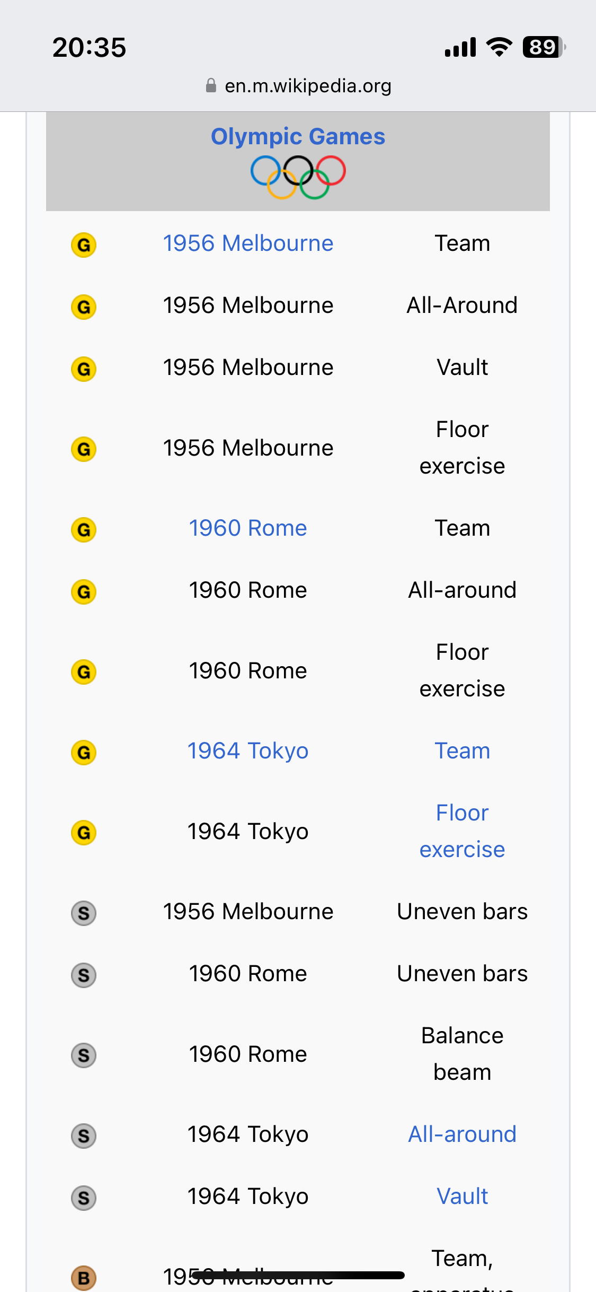Follow the blue Team link for 1964 Tokyo
The height and width of the screenshot is (1292, 596).
(x=462, y=751)
